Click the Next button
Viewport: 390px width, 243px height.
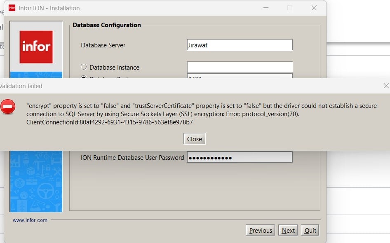(288, 230)
